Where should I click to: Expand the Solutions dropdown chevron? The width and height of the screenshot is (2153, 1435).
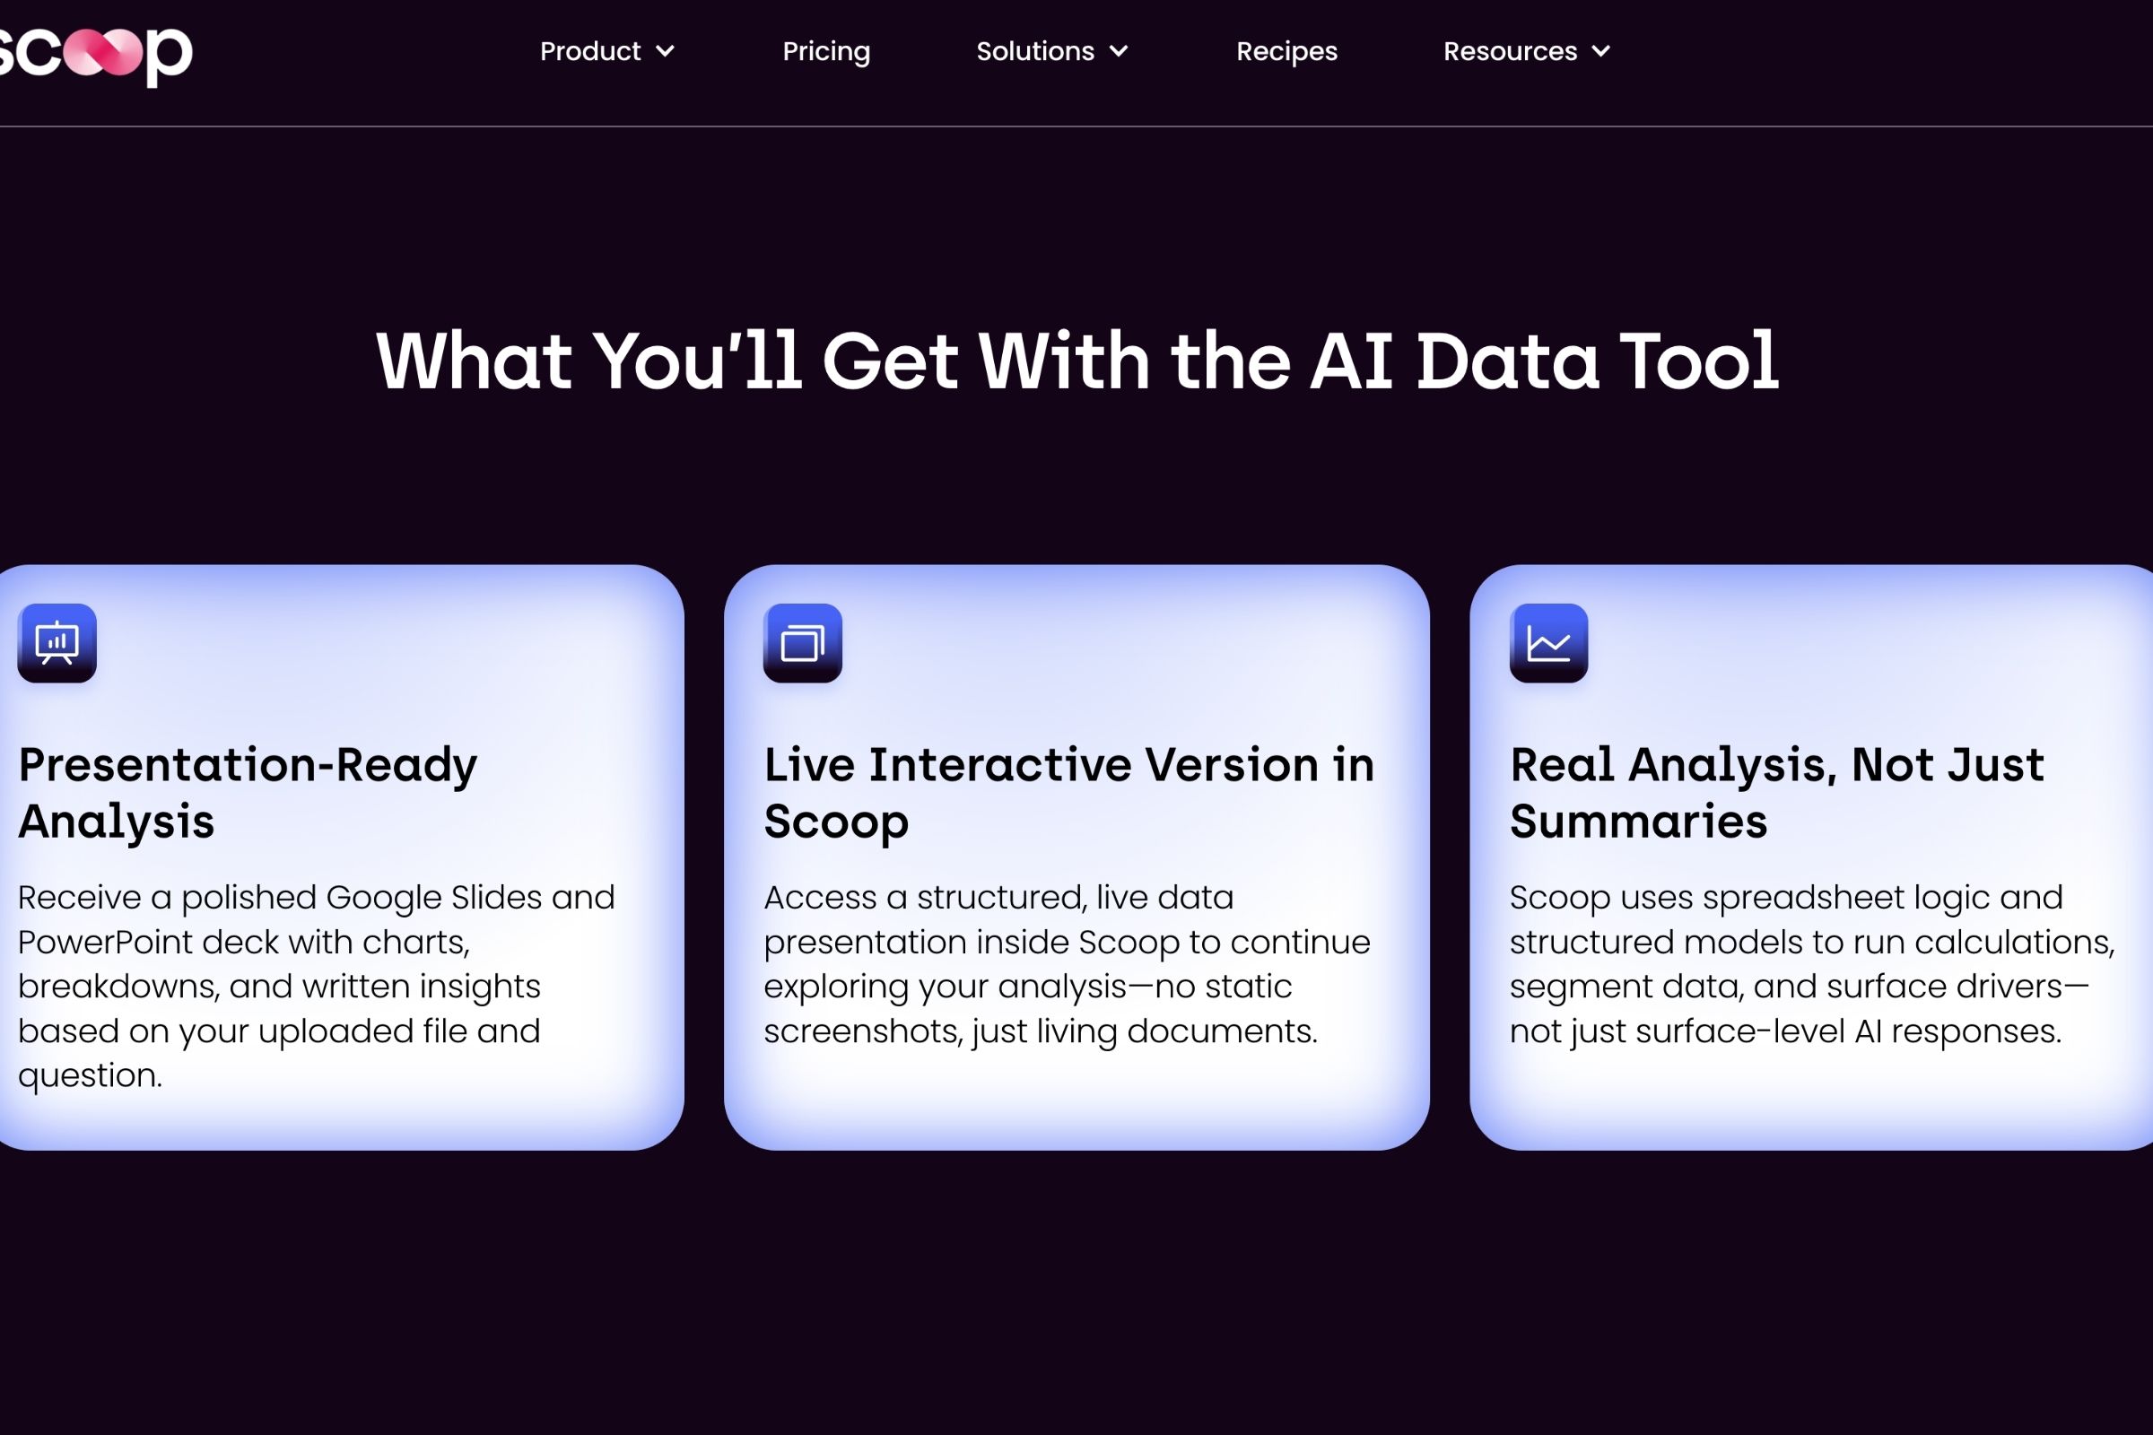click(1119, 51)
